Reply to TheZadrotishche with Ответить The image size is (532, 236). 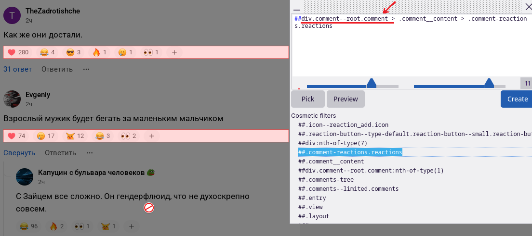57,69
